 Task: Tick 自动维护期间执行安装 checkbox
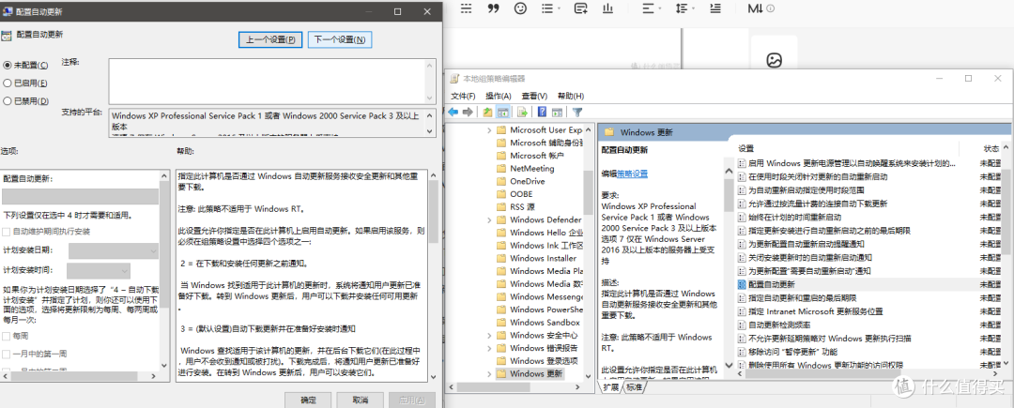coord(7,231)
